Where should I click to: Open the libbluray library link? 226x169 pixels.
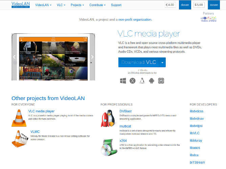coord(196,141)
